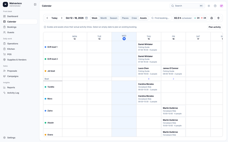228x142 pixels.
Task: Open Martín Gutiérrez booking on Zaino
Action: click(173, 111)
